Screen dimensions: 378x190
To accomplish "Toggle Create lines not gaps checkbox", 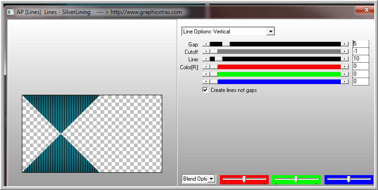I will click(x=205, y=90).
